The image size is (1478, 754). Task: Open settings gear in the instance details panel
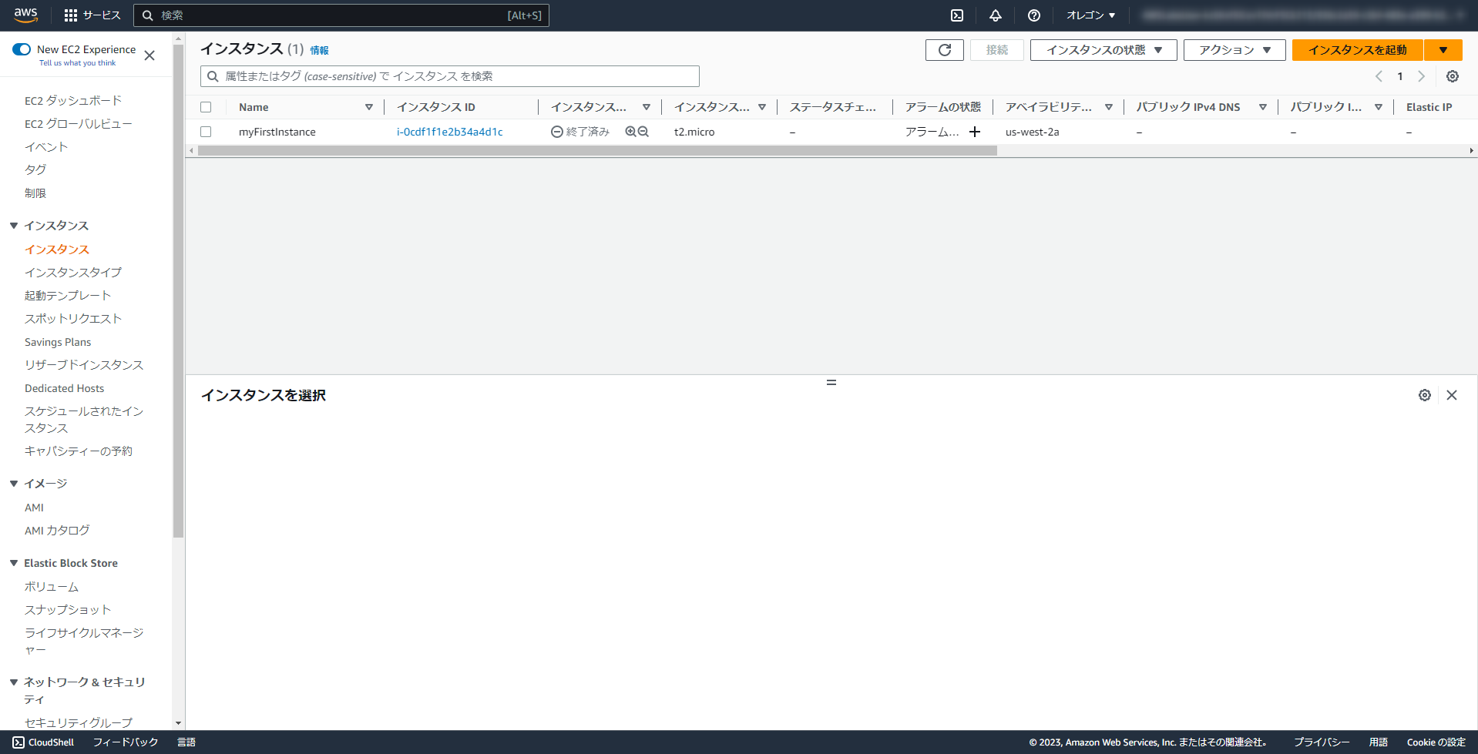[x=1425, y=394]
